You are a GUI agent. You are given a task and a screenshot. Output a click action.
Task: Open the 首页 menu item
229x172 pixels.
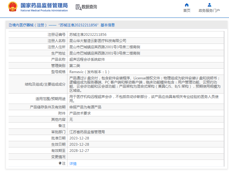coord(187,11)
